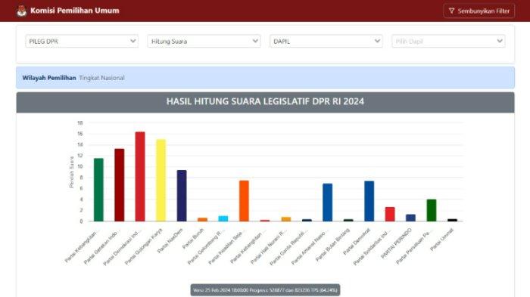Click the light blue Partai Gelombang R bar

[x=223, y=218]
